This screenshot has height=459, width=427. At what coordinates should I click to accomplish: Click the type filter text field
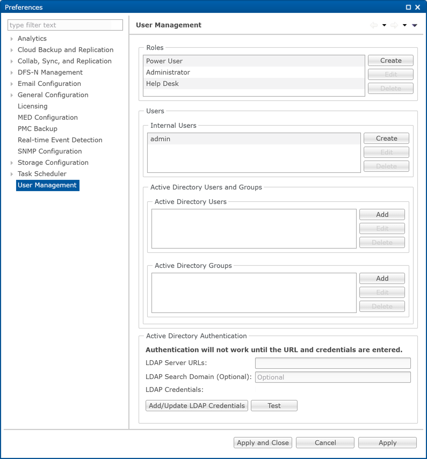pos(65,25)
